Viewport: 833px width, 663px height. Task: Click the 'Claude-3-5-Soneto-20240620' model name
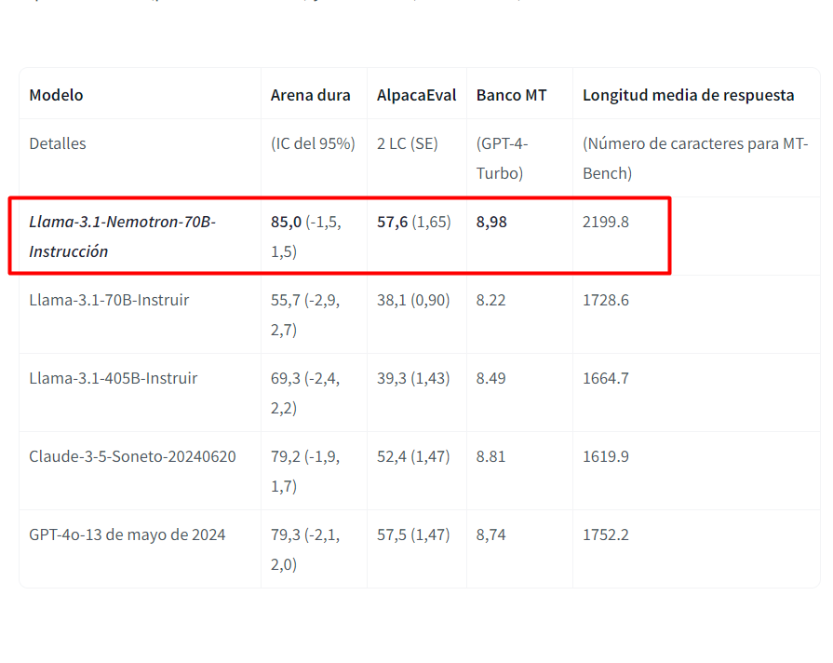click(x=132, y=456)
